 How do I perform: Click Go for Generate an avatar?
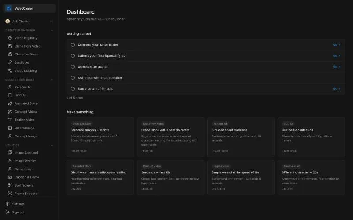click(x=337, y=67)
